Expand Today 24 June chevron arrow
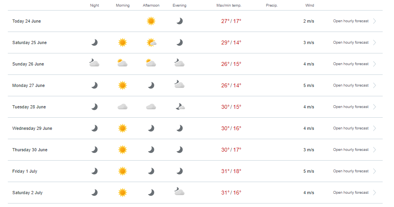The width and height of the screenshot is (394, 207). (x=374, y=21)
